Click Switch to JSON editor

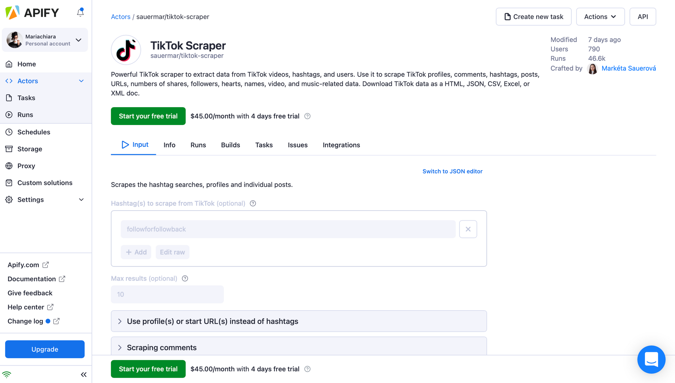pos(452,171)
